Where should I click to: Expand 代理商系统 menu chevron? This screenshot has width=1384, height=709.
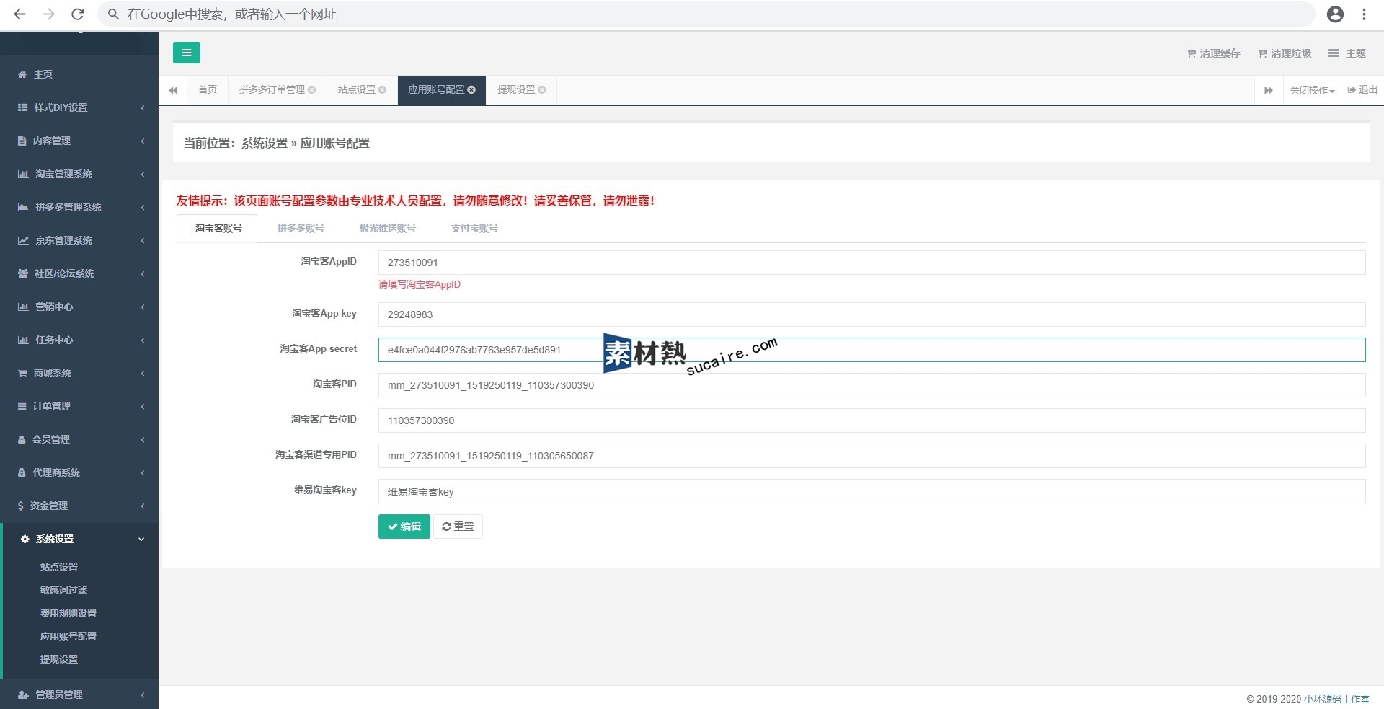tap(143, 472)
